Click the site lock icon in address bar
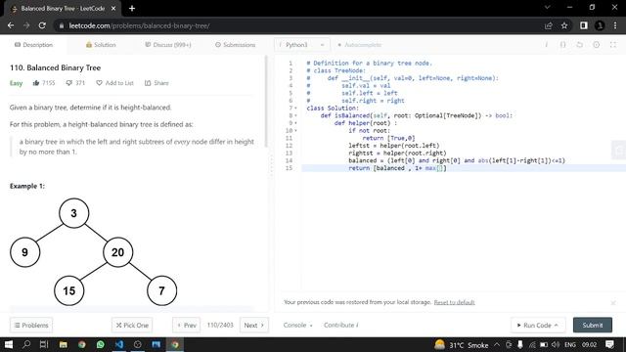Image resolution: width=626 pixels, height=352 pixels. (x=61, y=26)
